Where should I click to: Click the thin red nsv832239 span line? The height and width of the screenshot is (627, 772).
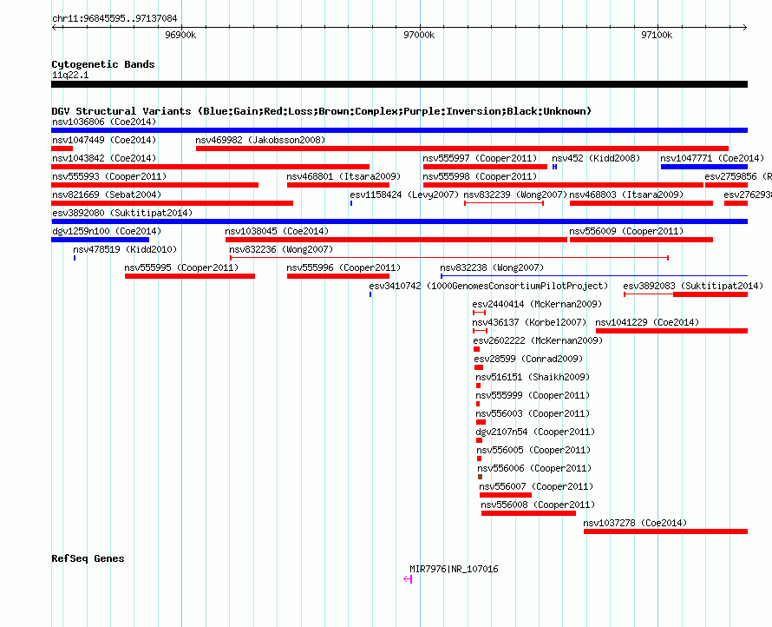pos(504,203)
